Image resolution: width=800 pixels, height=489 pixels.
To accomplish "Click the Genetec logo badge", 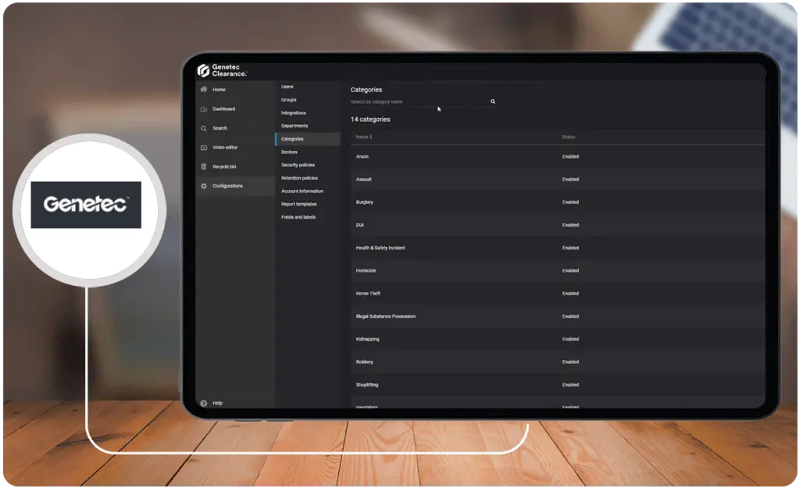I will (86, 205).
